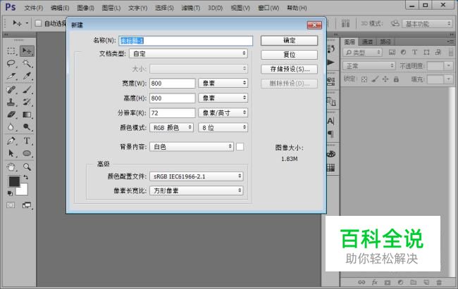Viewport: 458px width, 289px height.
Task: Open the width unit dropdown
Action: (x=223, y=83)
